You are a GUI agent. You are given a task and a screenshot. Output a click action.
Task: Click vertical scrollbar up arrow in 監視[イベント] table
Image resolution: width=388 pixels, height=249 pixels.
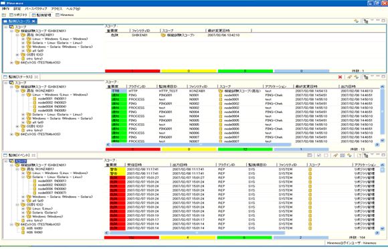[382, 165]
